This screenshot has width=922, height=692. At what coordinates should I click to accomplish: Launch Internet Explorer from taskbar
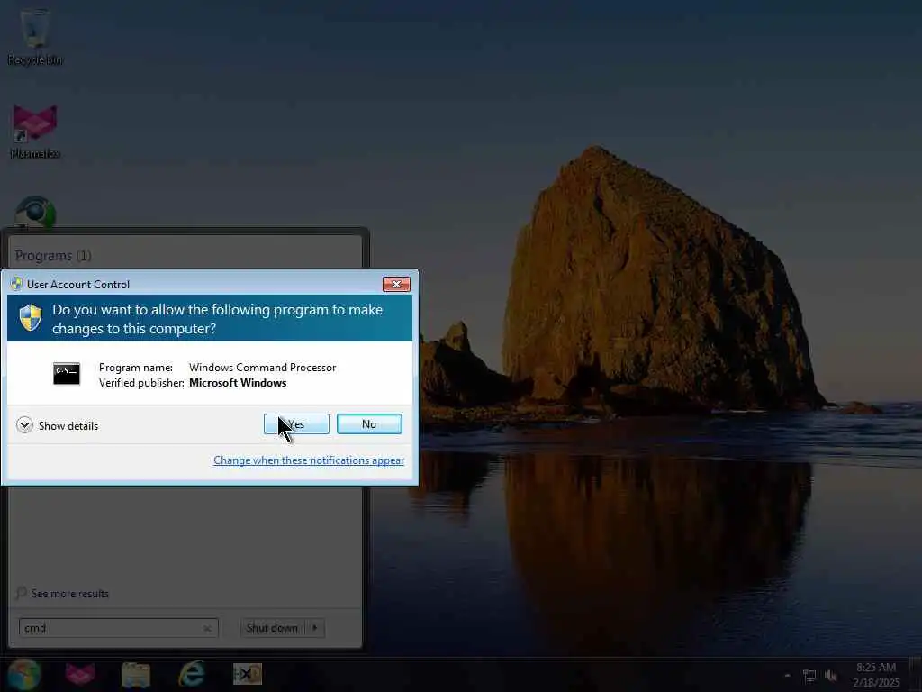pos(192,674)
